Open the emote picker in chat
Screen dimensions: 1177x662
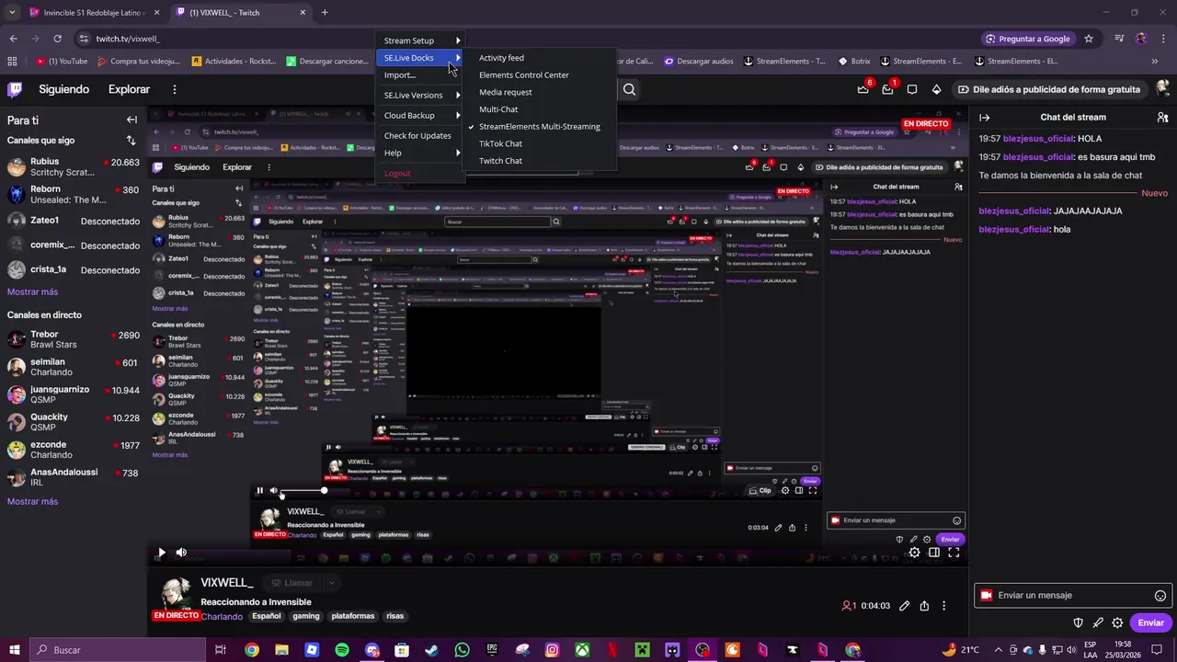coord(1160,596)
